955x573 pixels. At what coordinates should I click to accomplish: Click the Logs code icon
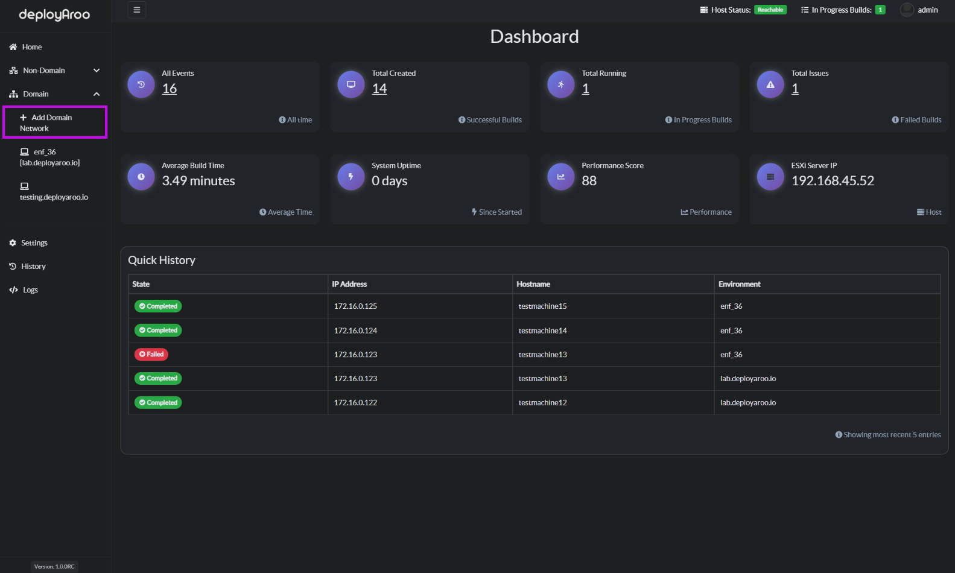pos(13,290)
